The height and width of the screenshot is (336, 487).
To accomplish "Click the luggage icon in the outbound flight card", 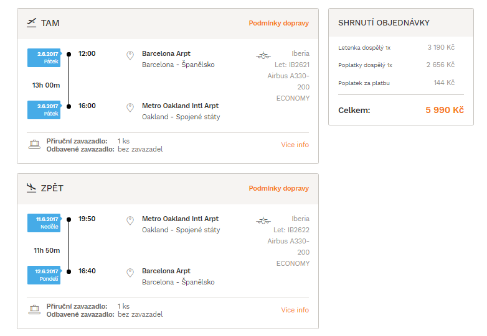I will (x=34, y=145).
